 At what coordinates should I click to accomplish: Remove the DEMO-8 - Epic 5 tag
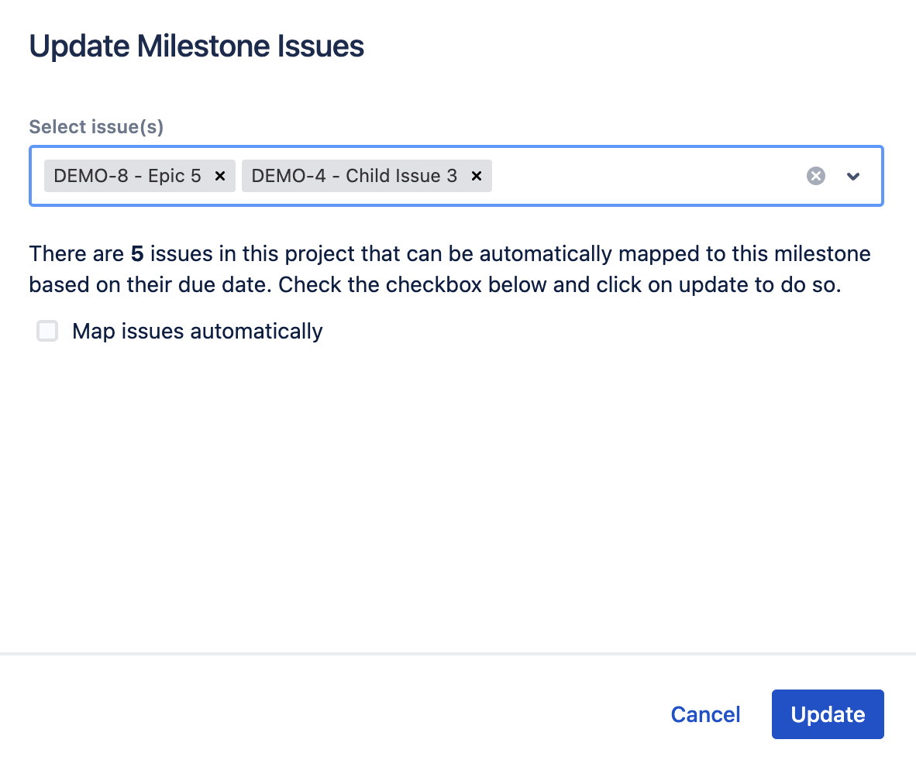click(x=219, y=176)
